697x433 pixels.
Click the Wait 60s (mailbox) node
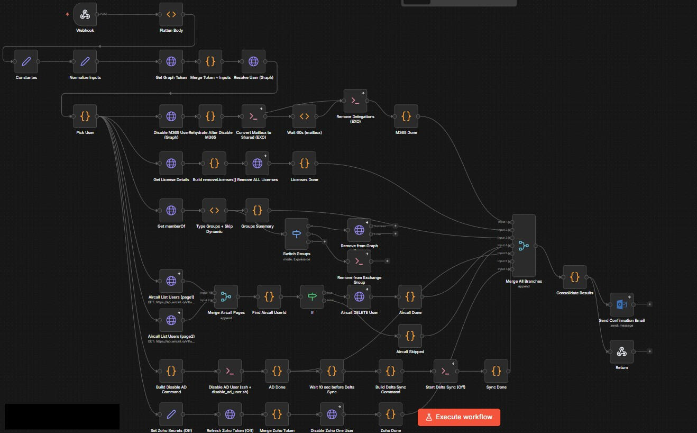tap(304, 116)
